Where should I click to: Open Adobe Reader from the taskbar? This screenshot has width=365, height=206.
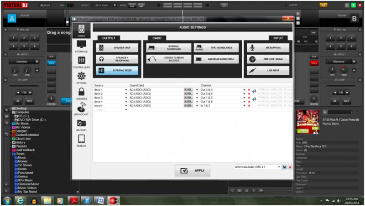click(74, 201)
